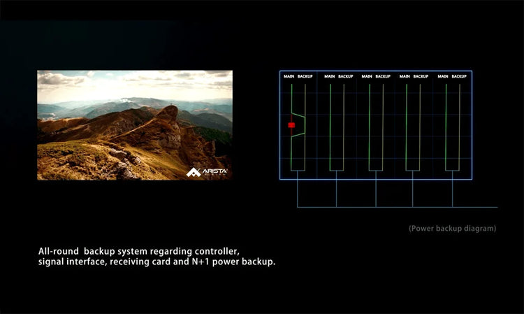Click the "N+1 power backup" text line
The height and width of the screenshot is (314, 524).
pos(157,262)
